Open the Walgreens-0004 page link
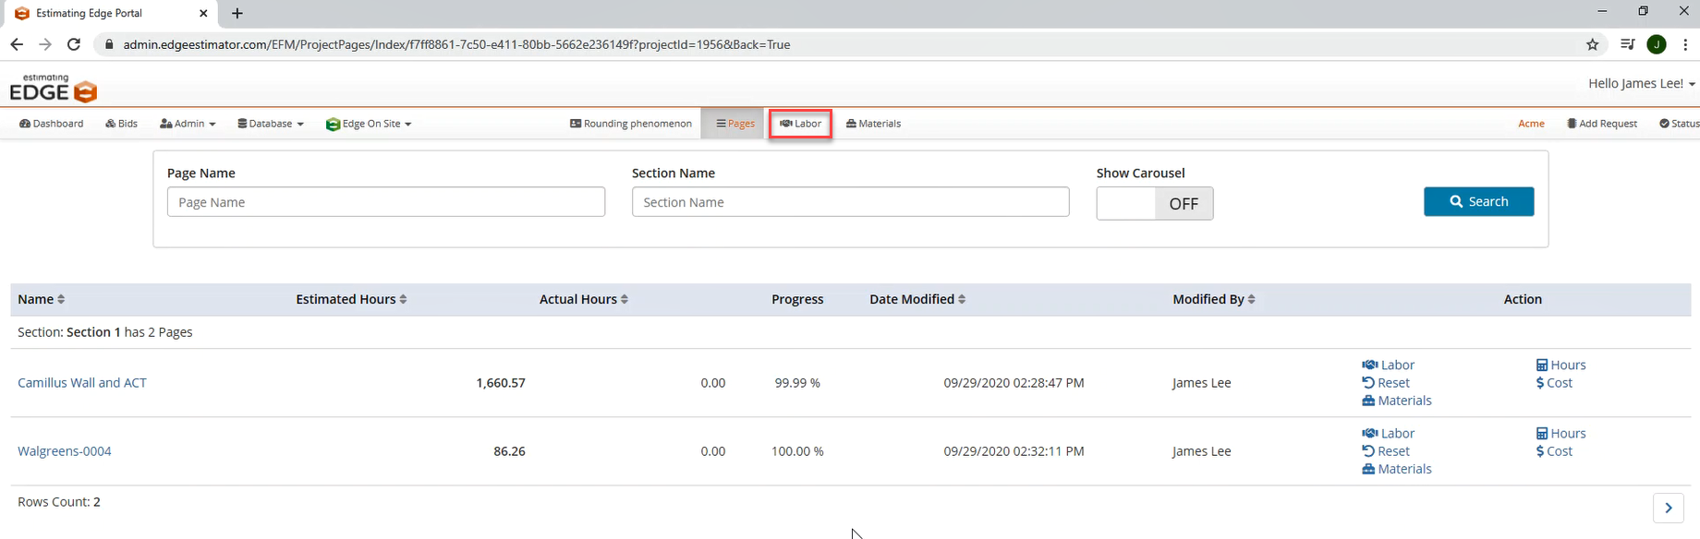This screenshot has height=539, width=1700. point(65,451)
